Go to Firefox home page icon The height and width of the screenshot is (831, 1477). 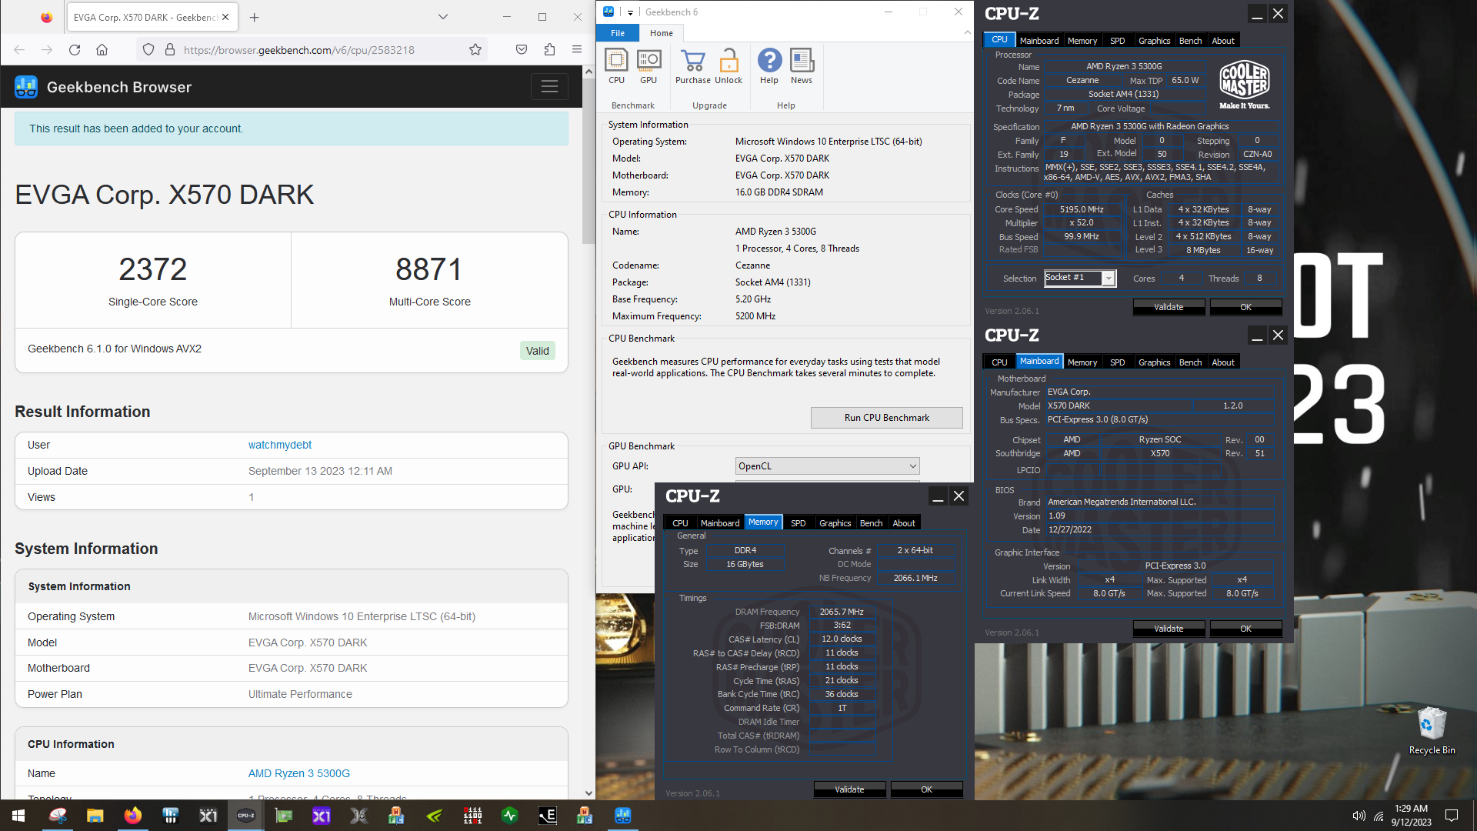point(102,50)
